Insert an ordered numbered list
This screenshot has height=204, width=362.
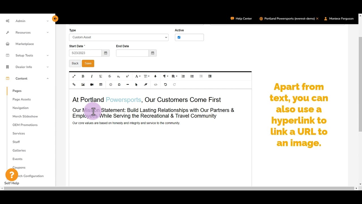(183, 76)
